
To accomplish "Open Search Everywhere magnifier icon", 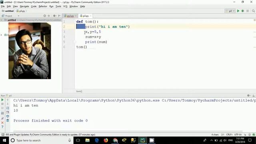I will [253, 11].
